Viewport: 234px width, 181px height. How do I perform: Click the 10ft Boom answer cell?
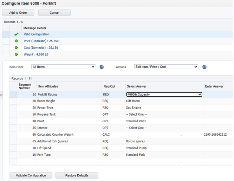click(164, 101)
